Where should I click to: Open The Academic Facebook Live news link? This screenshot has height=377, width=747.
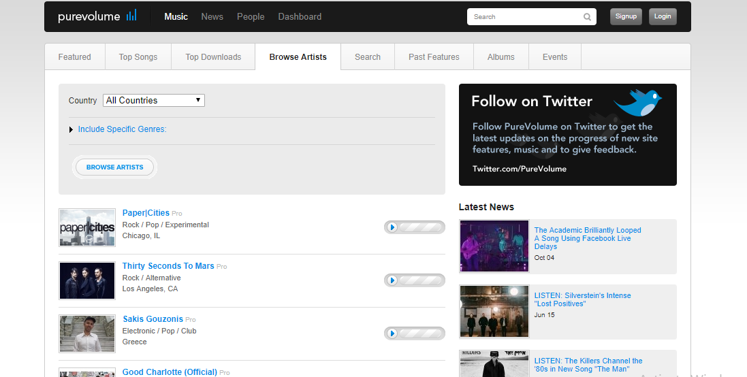pos(588,238)
